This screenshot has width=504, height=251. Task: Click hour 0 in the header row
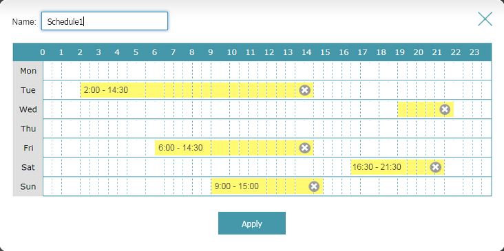click(x=43, y=52)
